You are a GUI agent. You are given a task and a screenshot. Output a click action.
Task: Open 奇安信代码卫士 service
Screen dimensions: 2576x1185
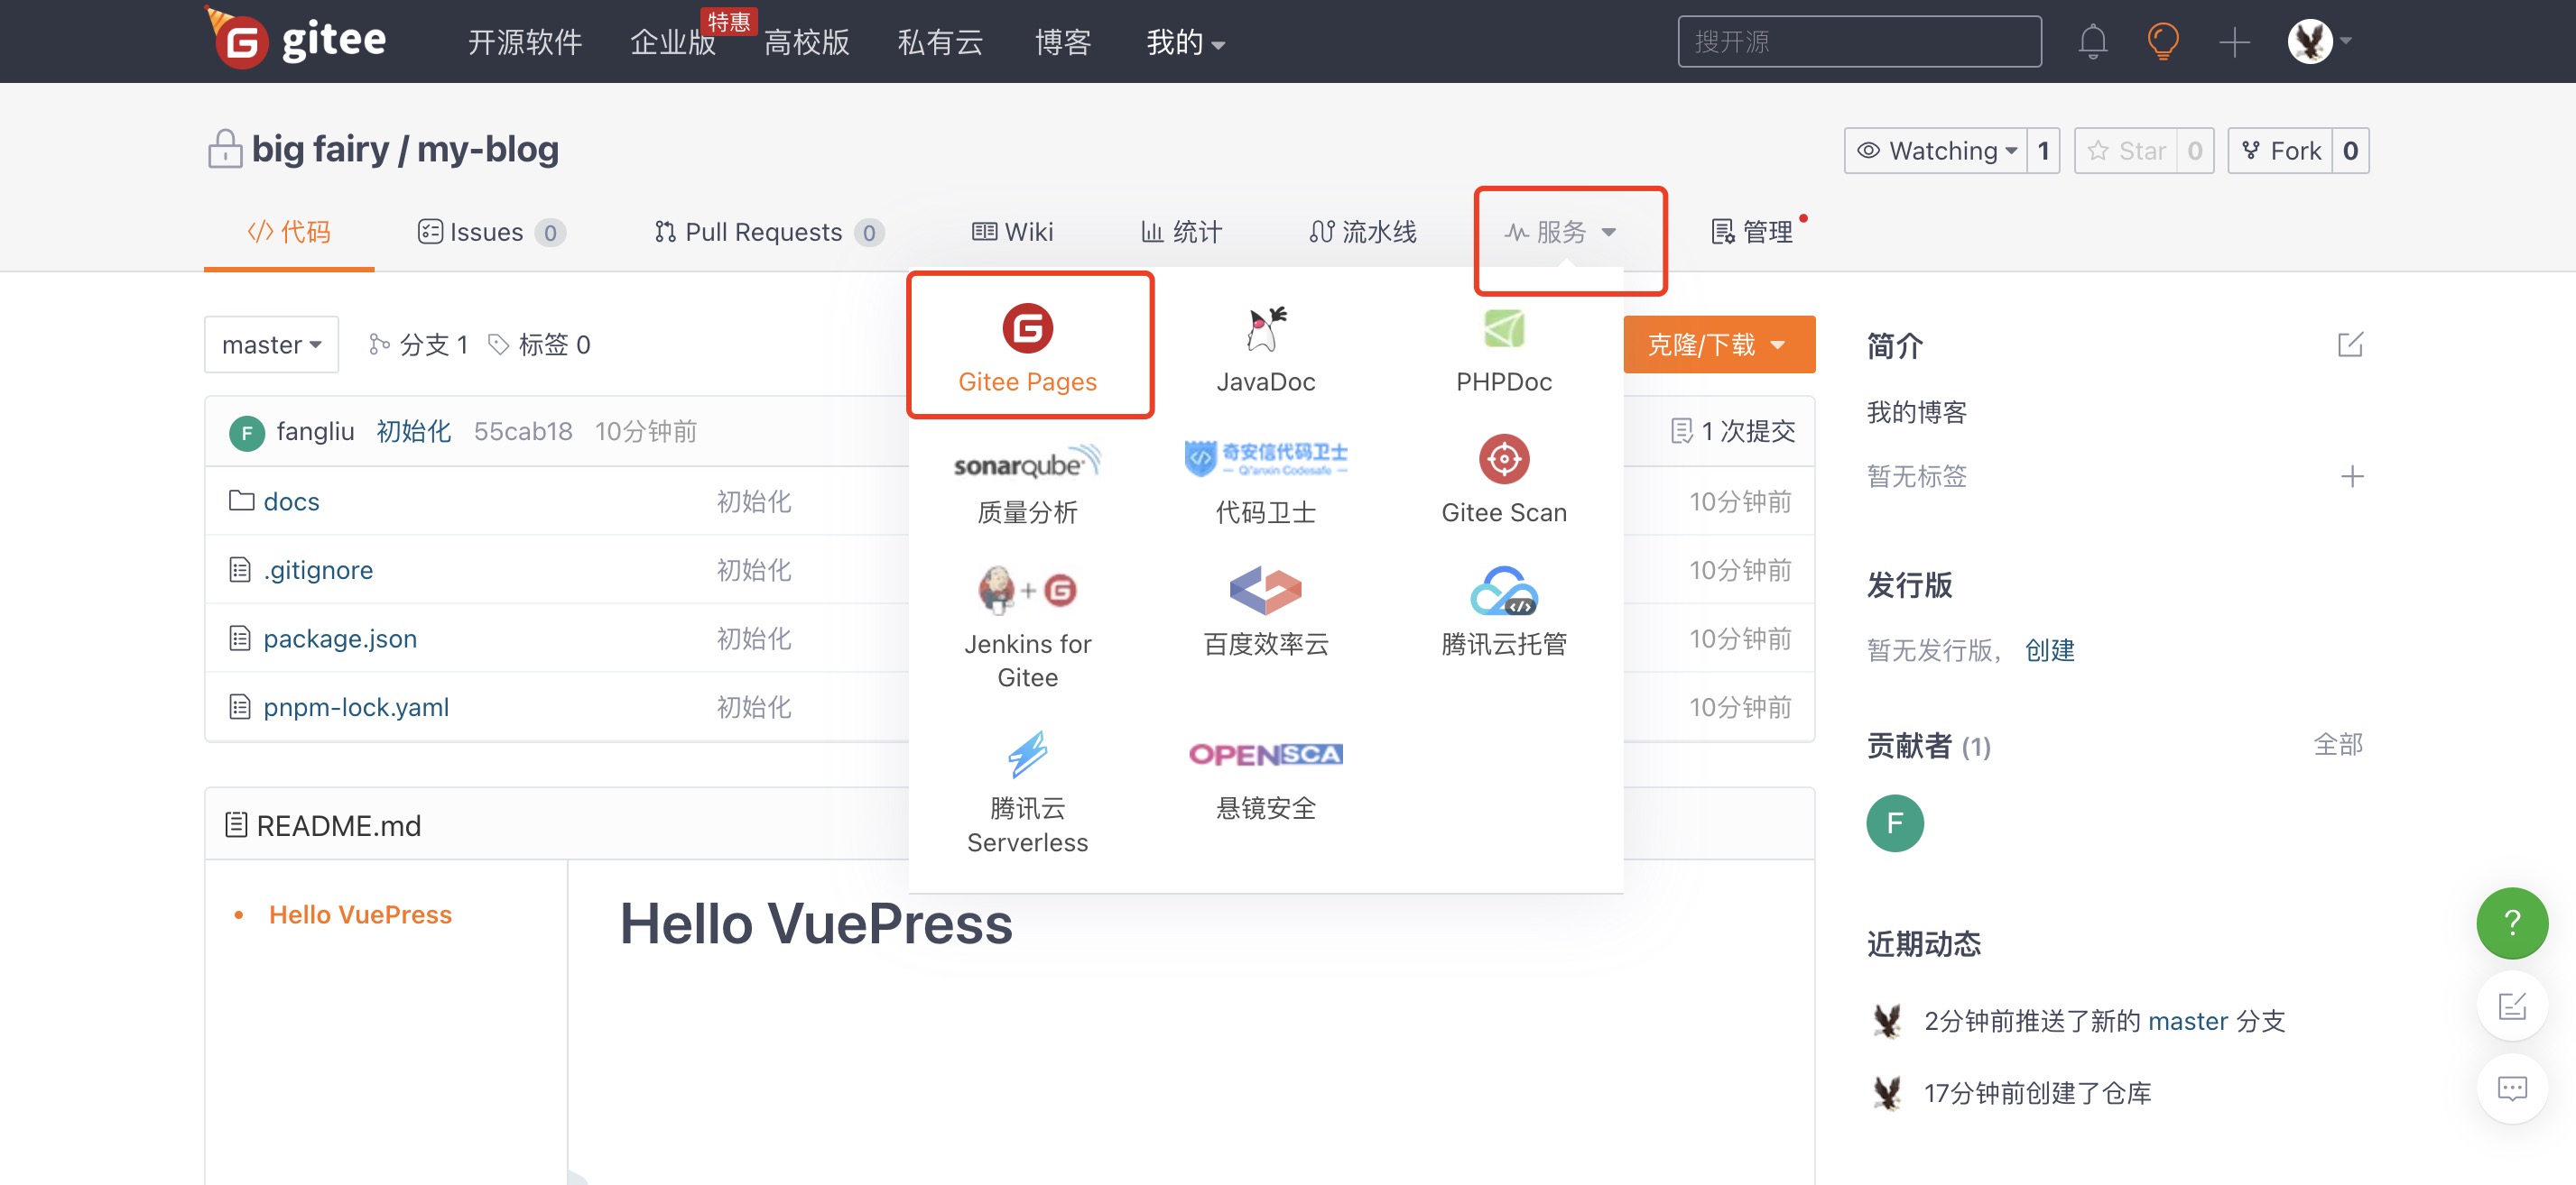click(1265, 484)
